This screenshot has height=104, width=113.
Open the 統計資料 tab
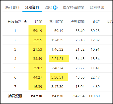tap(12, 7)
